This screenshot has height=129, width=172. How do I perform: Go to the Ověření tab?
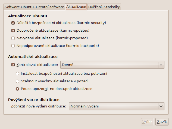[95, 7]
